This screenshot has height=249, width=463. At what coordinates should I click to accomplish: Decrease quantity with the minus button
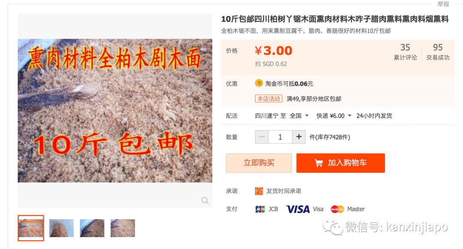click(x=262, y=137)
